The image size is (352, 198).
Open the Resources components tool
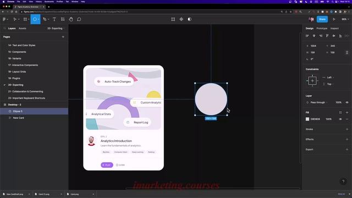(63, 19)
